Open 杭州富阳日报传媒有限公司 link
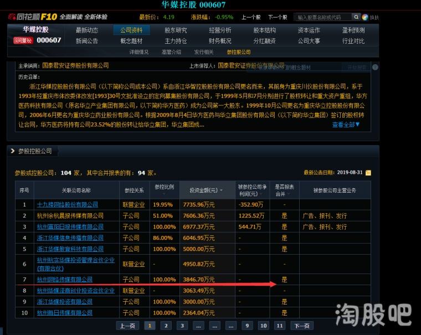Image resolution: width=421 pixels, height=335 pixels. [x=70, y=227]
